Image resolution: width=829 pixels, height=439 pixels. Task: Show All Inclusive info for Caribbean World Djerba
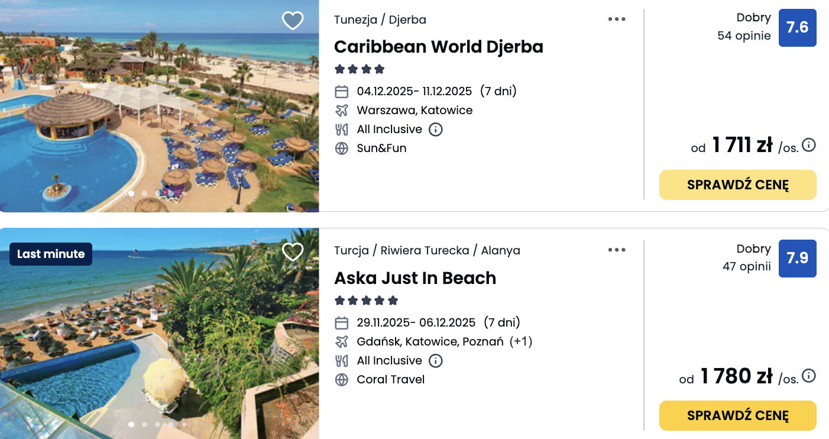pyautogui.click(x=436, y=129)
